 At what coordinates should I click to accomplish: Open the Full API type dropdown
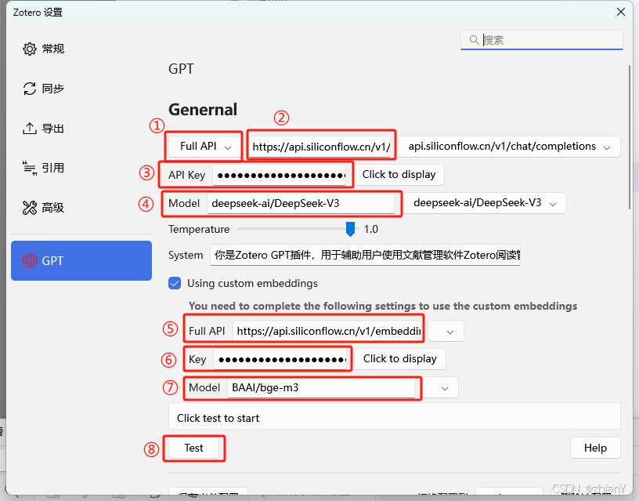click(x=205, y=146)
